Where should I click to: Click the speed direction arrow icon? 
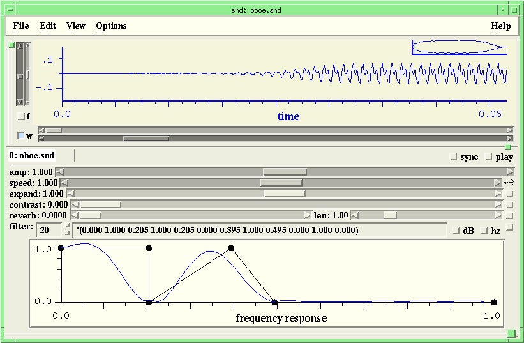pyautogui.click(x=509, y=183)
